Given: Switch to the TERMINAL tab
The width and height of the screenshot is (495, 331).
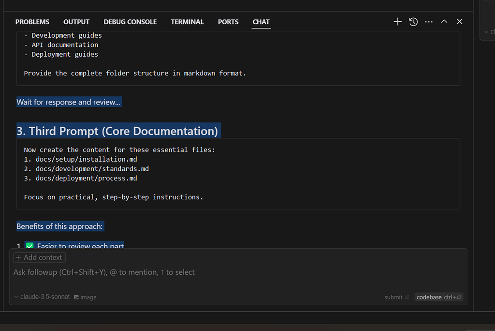Looking at the screenshot, I should (x=187, y=22).
